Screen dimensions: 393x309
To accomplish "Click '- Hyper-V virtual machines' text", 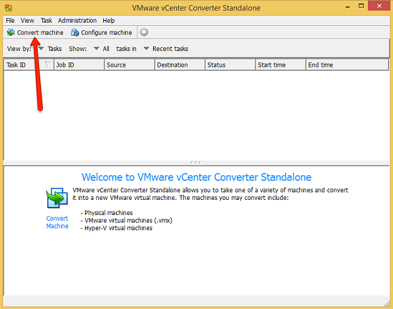I will pos(117,228).
